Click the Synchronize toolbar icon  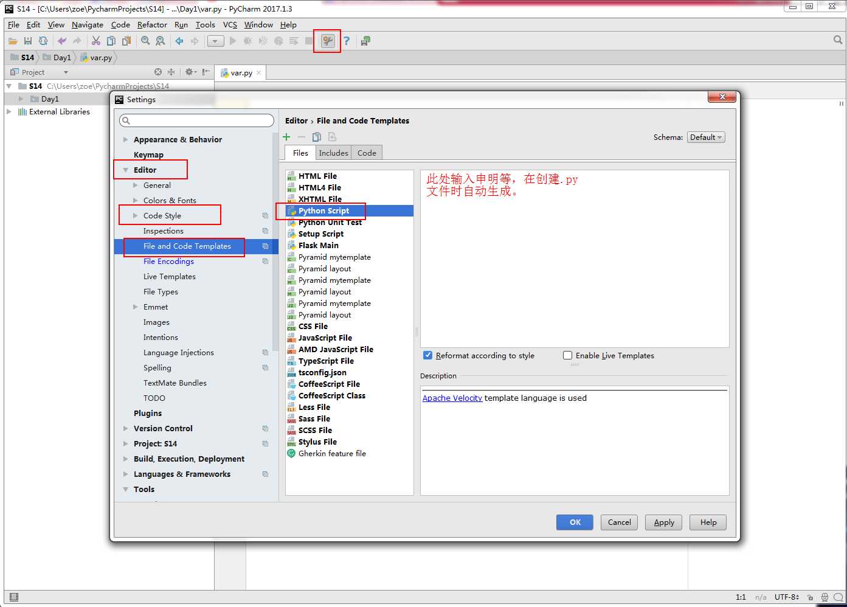[43, 41]
